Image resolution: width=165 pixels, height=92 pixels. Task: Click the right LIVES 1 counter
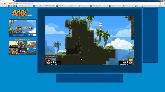[124, 64]
